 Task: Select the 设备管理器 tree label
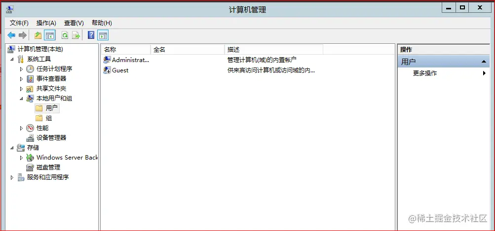[x=51, y=138]
